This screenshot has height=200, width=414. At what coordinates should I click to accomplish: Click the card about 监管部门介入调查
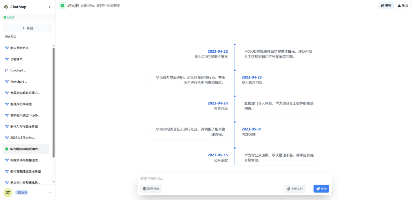280,106
